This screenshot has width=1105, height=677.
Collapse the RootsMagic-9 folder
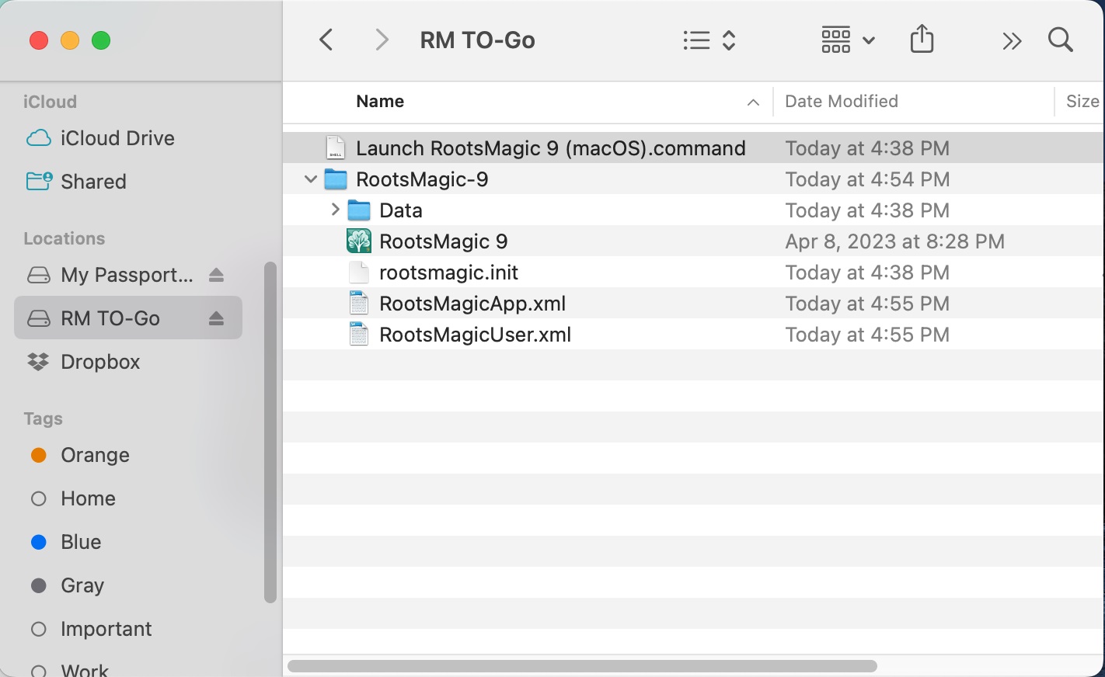click(311, 179)
